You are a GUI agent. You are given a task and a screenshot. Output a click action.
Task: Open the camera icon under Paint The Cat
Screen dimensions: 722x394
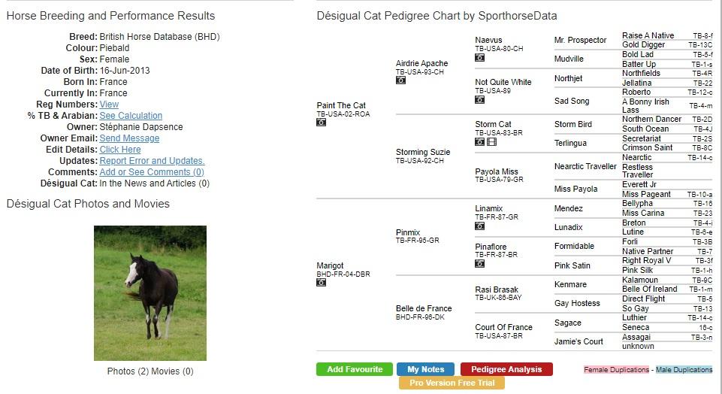coord(322,123)
